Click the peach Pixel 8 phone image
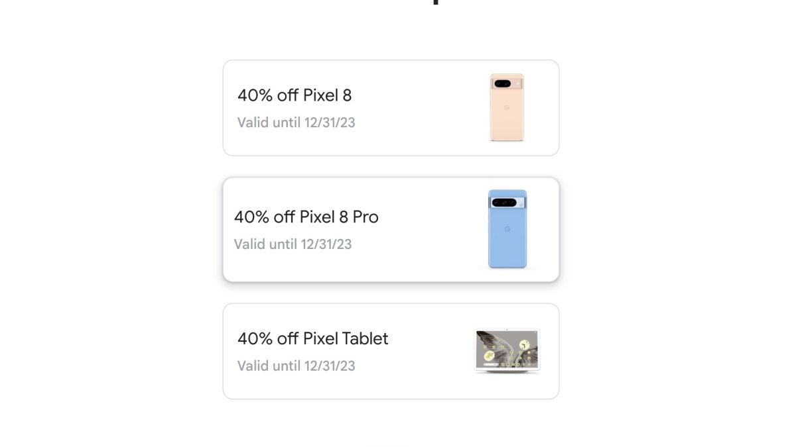The height and width of the screenshot is (447, 796). coord(507,107)
